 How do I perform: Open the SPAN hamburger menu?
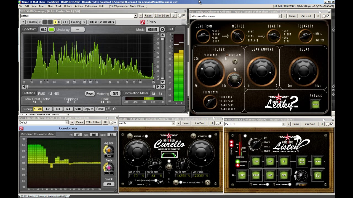click(183, 22)
